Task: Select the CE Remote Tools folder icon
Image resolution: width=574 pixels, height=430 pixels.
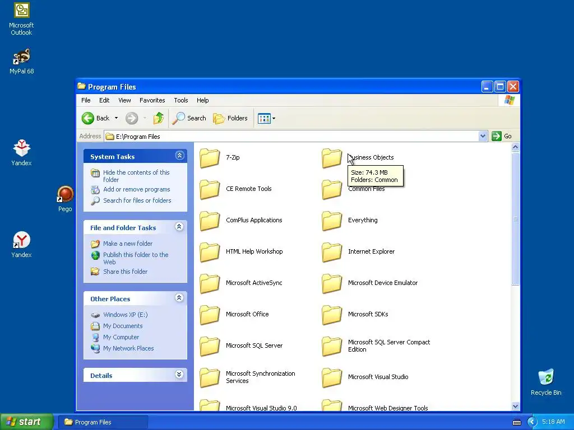Action: (x=210, y=189)
